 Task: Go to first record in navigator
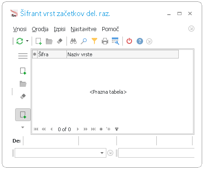36,129
